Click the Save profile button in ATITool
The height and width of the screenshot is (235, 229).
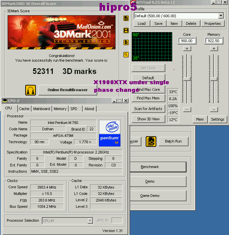(x=158, y=24)
